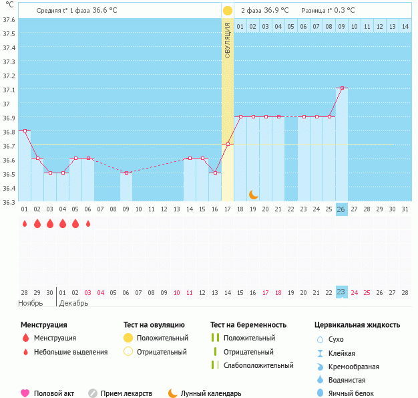Click the vertical ОВУЛЯЦИЯ yellow bar label

pyautogui.click(x=228, y=40)
